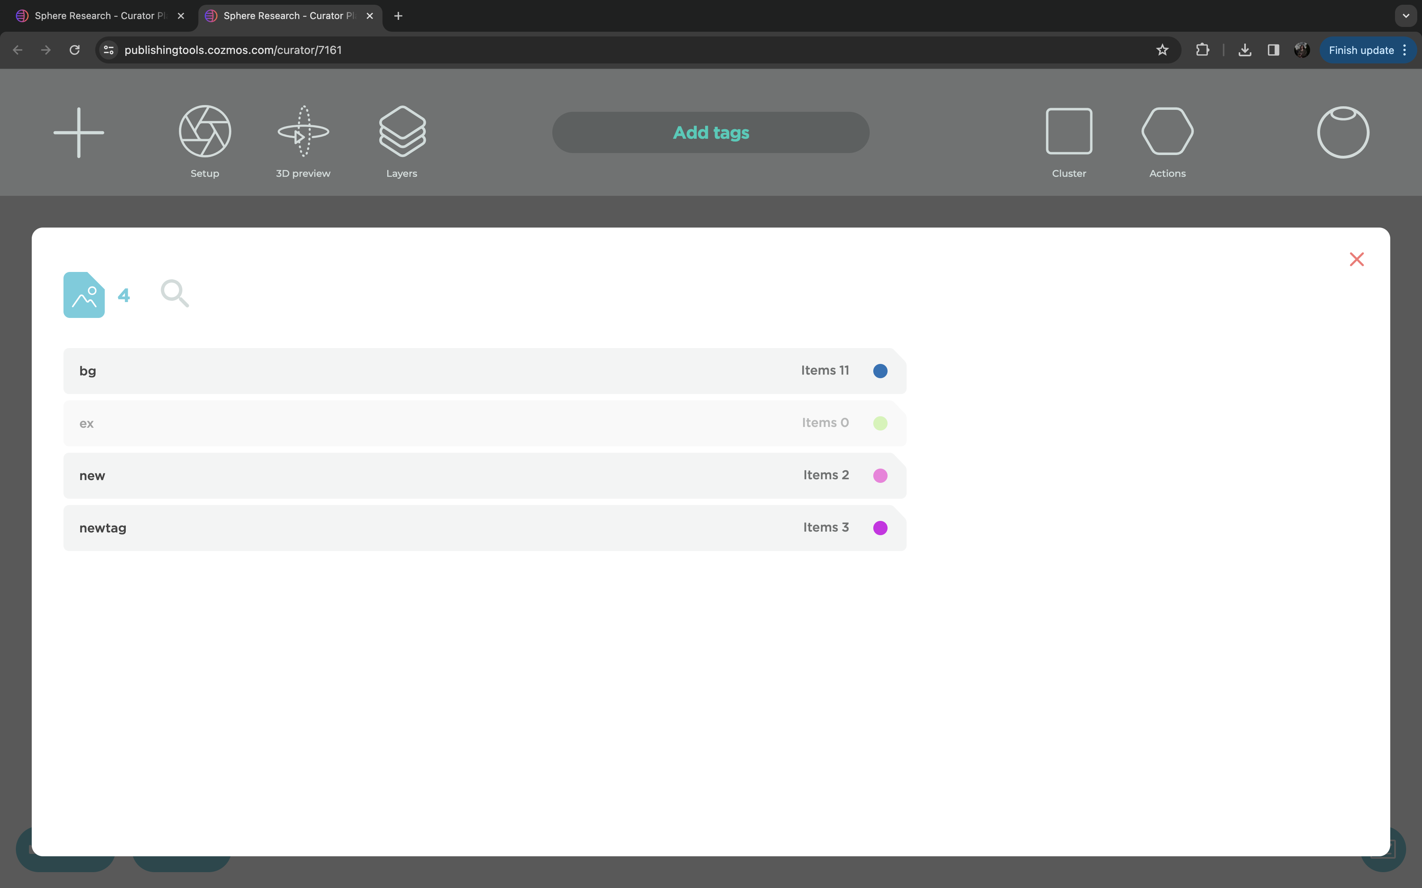This screenshot has width=1422, height=888.
Task: Switch to the first Sphere Research tab
Action: (x=94, y=16)
